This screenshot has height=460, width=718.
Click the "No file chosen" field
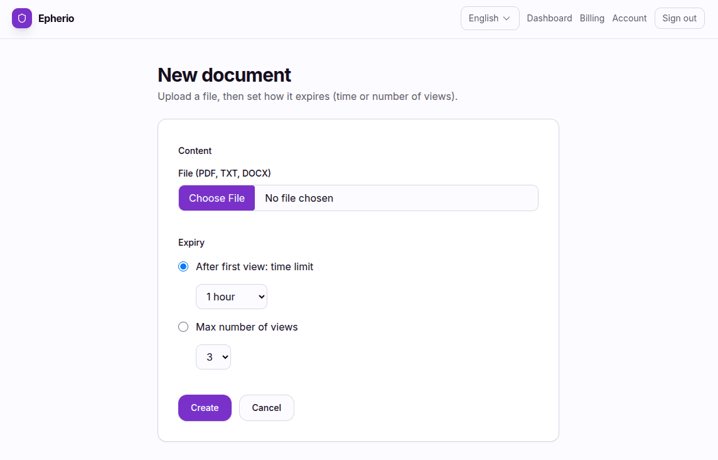pyautogui.click(x=299, y=198)
